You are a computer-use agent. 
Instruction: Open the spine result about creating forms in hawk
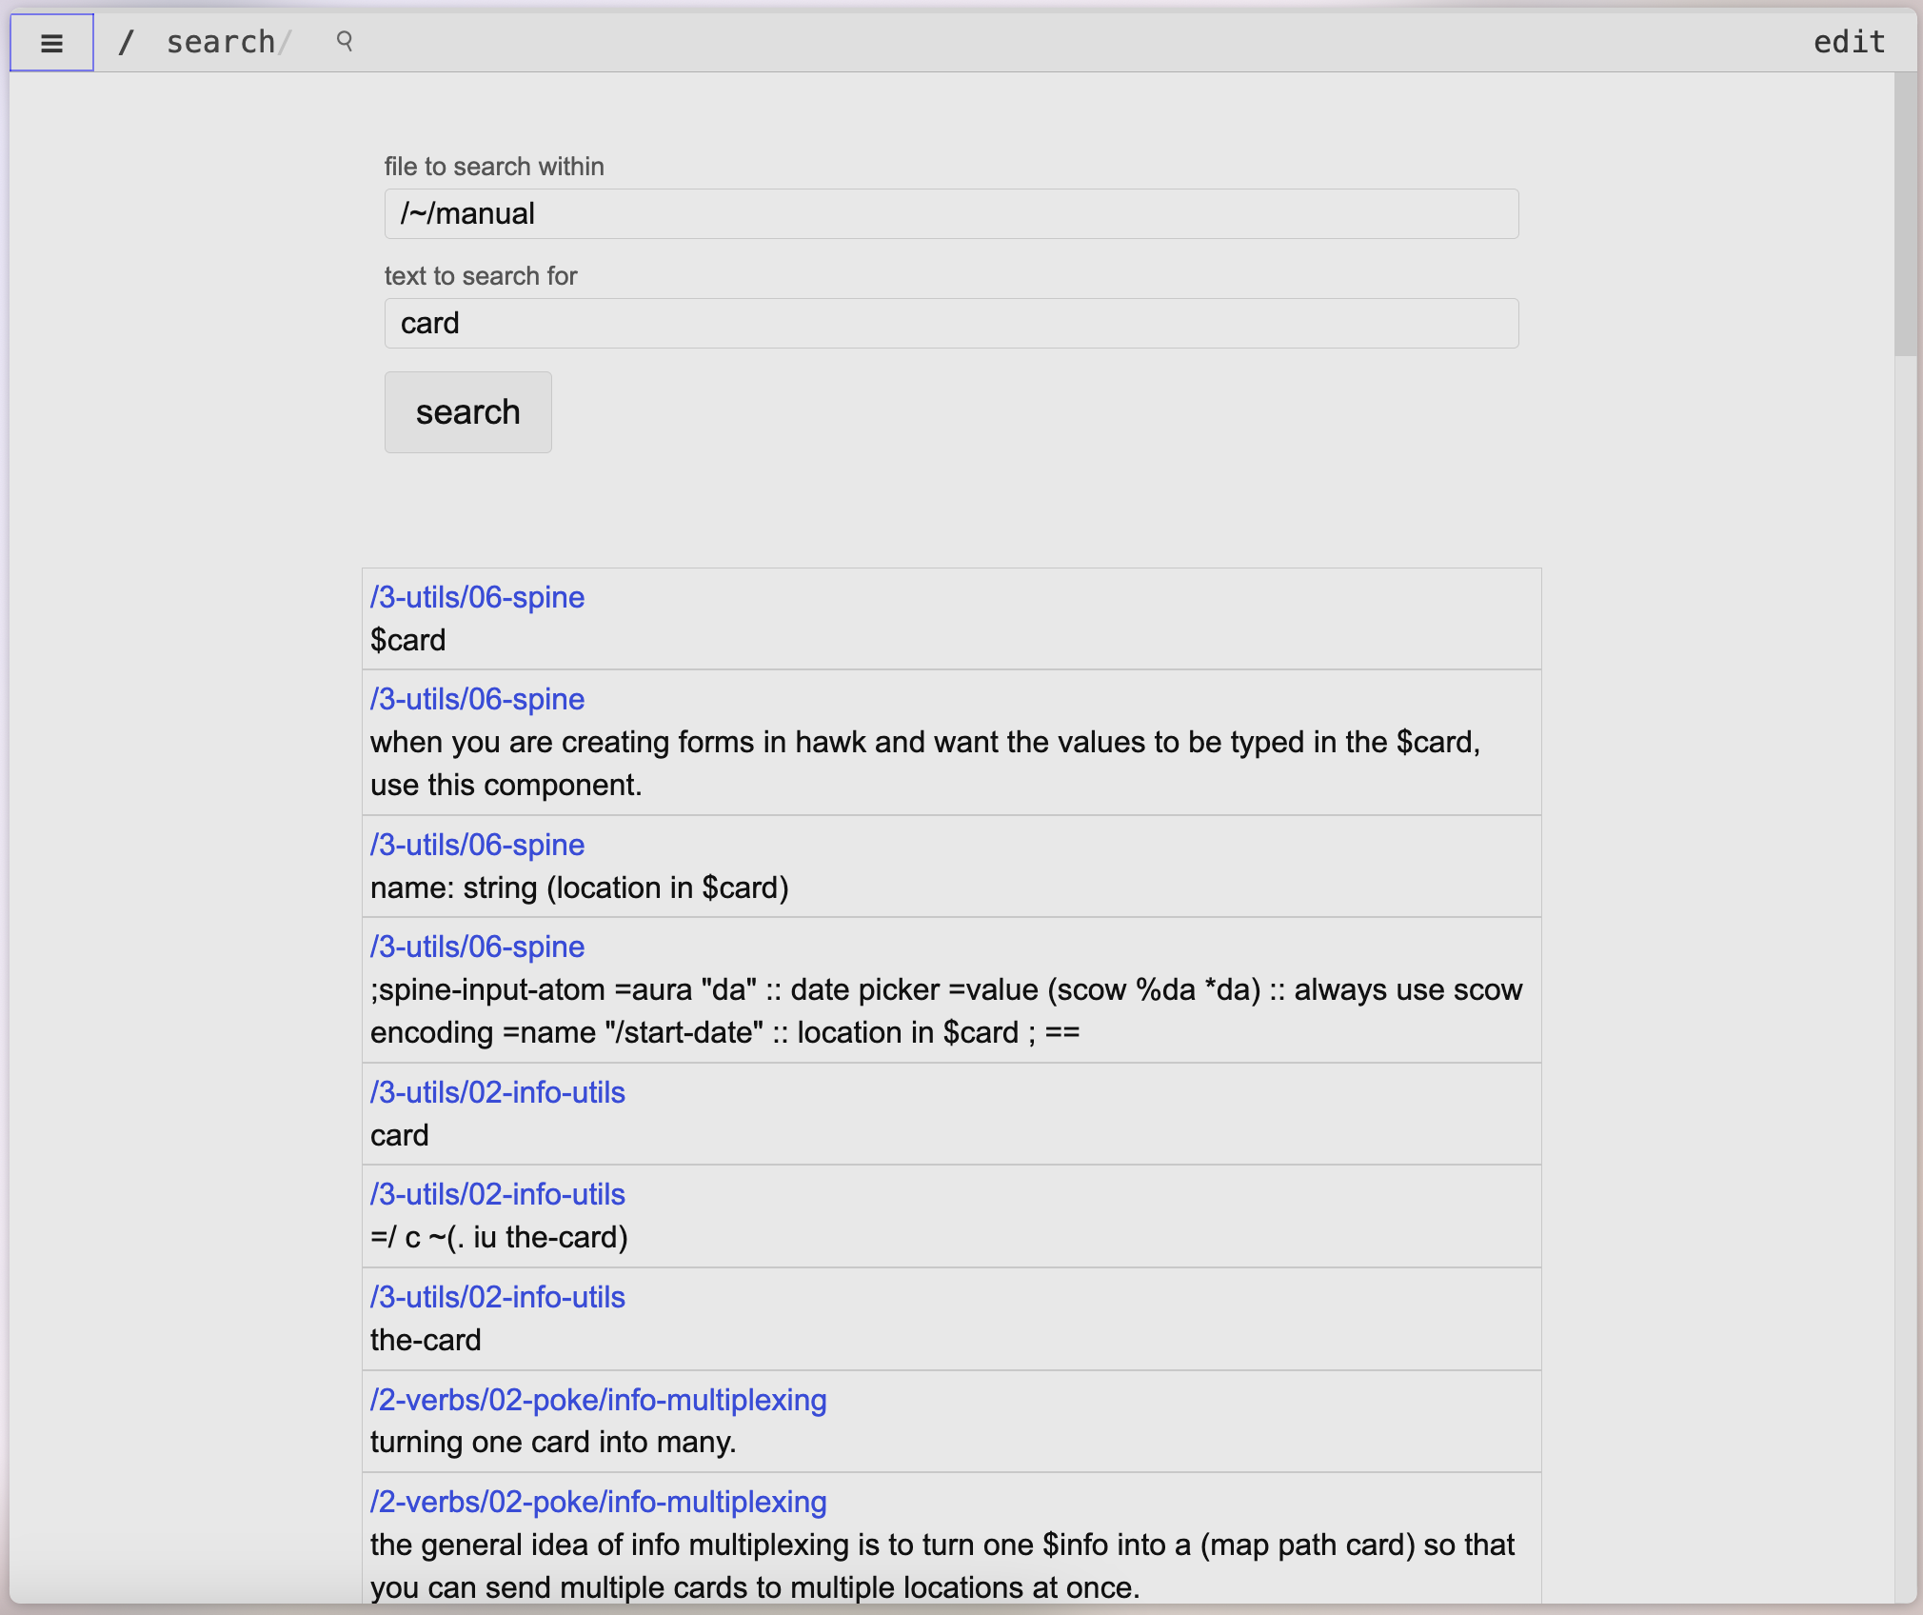[x=477, y=699]
